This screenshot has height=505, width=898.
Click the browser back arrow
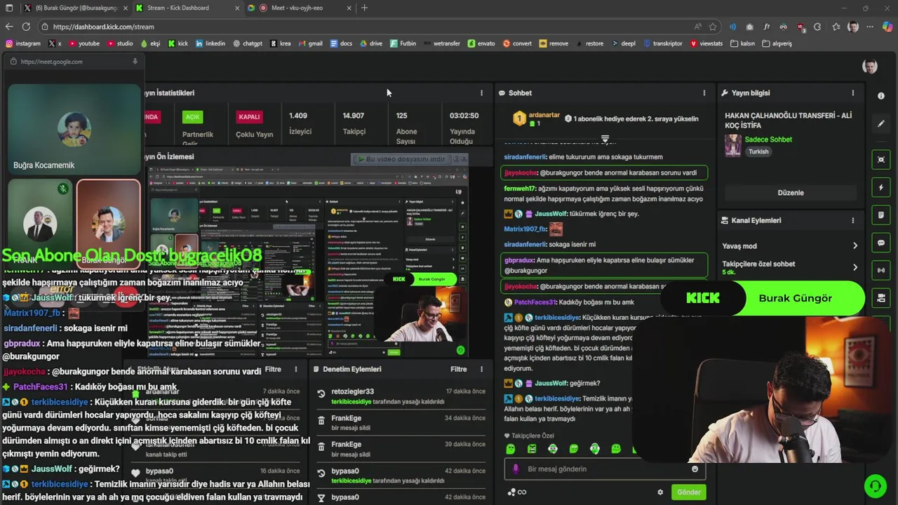click(x=9, y=27)
